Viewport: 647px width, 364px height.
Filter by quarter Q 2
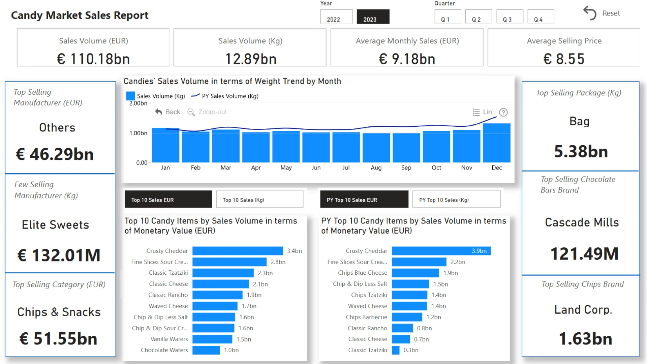point(479,17)
